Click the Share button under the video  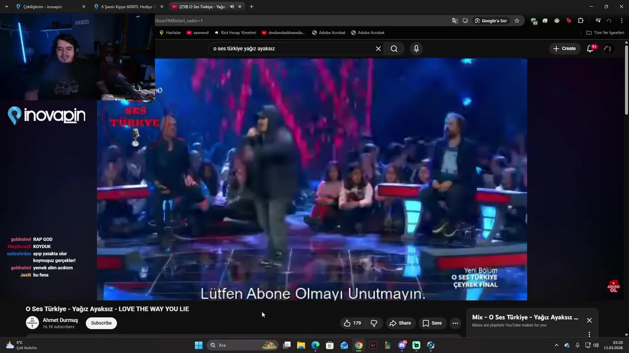coord(400,323)
